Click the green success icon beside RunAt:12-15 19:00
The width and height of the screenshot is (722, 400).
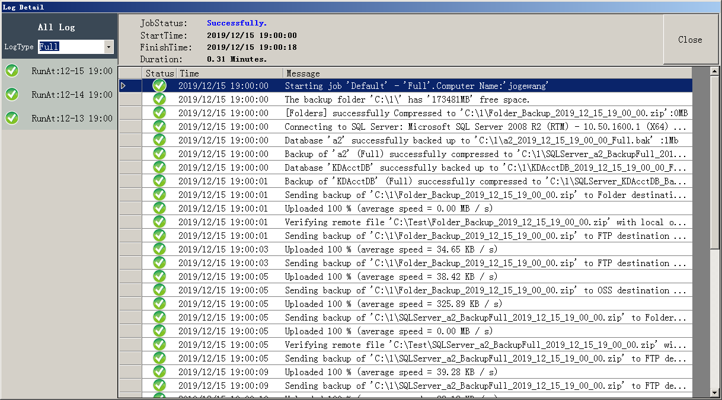coord(11,69)
